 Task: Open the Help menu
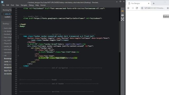[x=37, y=5]
